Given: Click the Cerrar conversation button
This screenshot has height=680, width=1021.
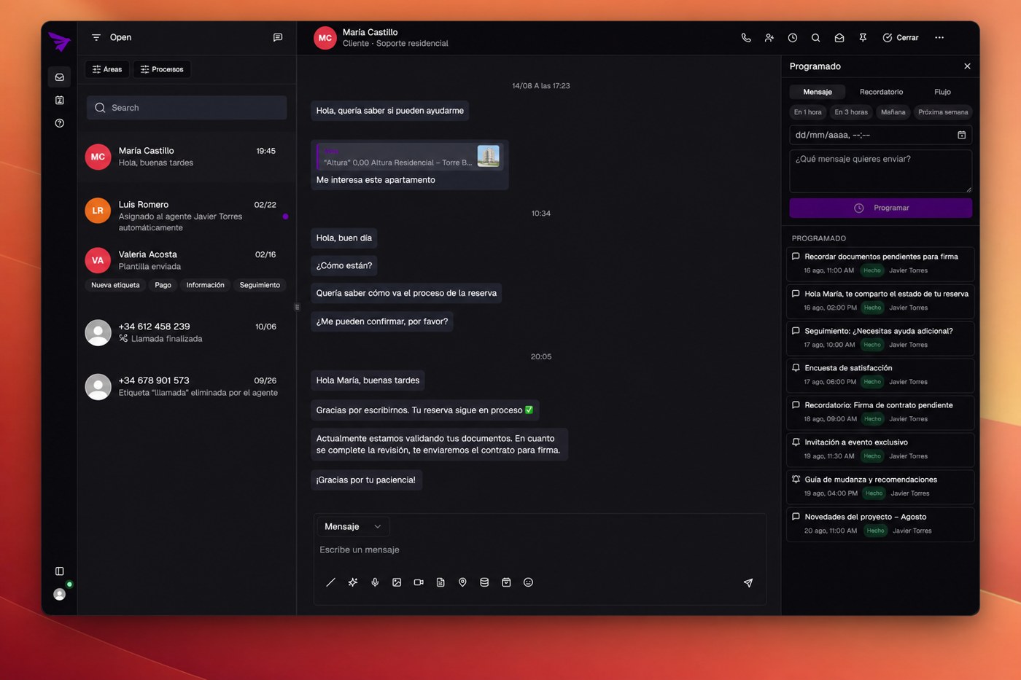Looking at the screenshot, I should point(901,38).
